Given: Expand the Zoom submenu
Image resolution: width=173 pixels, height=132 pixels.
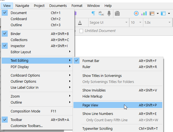Looking at the screenshot, I should [x=37, y=96].
